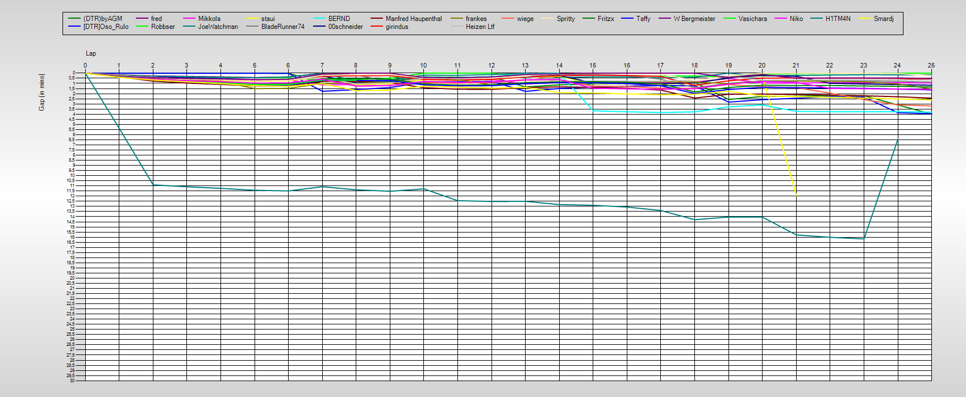Click the yellow swatch next to Smardj
The height and width of the screenshot is (397, 966).
863,19
